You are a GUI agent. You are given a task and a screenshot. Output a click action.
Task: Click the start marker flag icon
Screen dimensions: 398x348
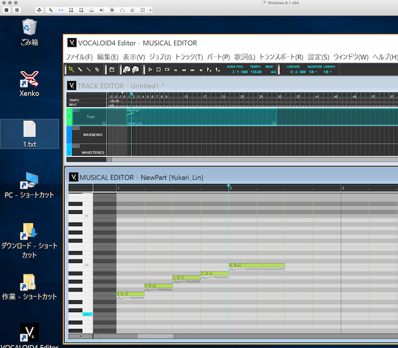[209, 69]
